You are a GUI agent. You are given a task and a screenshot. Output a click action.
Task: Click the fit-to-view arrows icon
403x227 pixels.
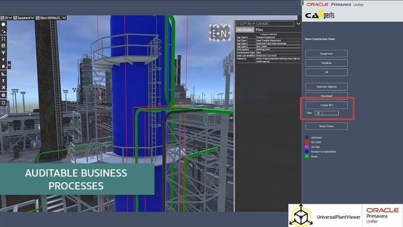pos(3,38)
